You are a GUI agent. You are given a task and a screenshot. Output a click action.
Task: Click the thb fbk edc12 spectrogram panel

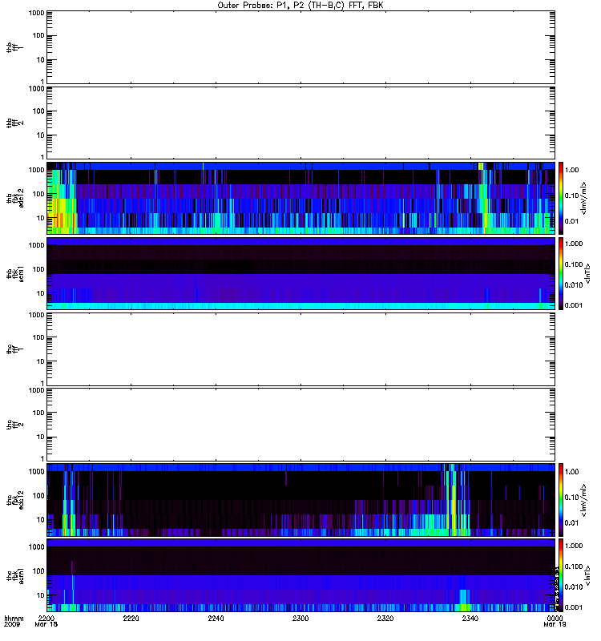click(300, 198)
